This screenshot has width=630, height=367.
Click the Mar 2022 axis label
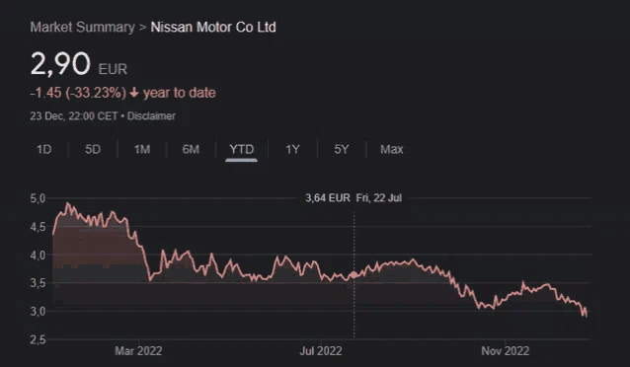(x=138, y=351)
